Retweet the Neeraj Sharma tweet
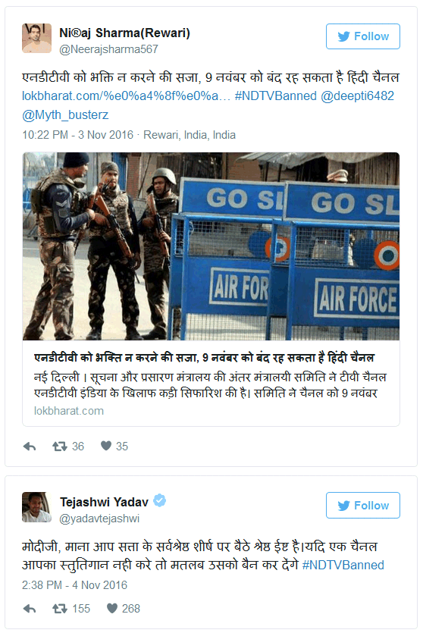The width and height of the screenshot is (423, 633). coord(60,446)
